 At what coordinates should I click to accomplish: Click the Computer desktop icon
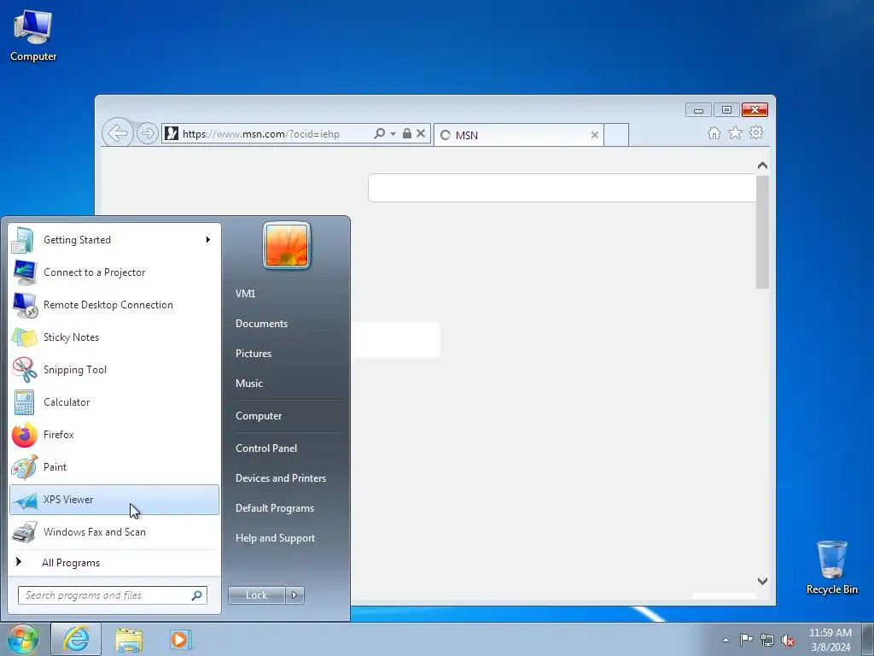click(x=33, y=36)
